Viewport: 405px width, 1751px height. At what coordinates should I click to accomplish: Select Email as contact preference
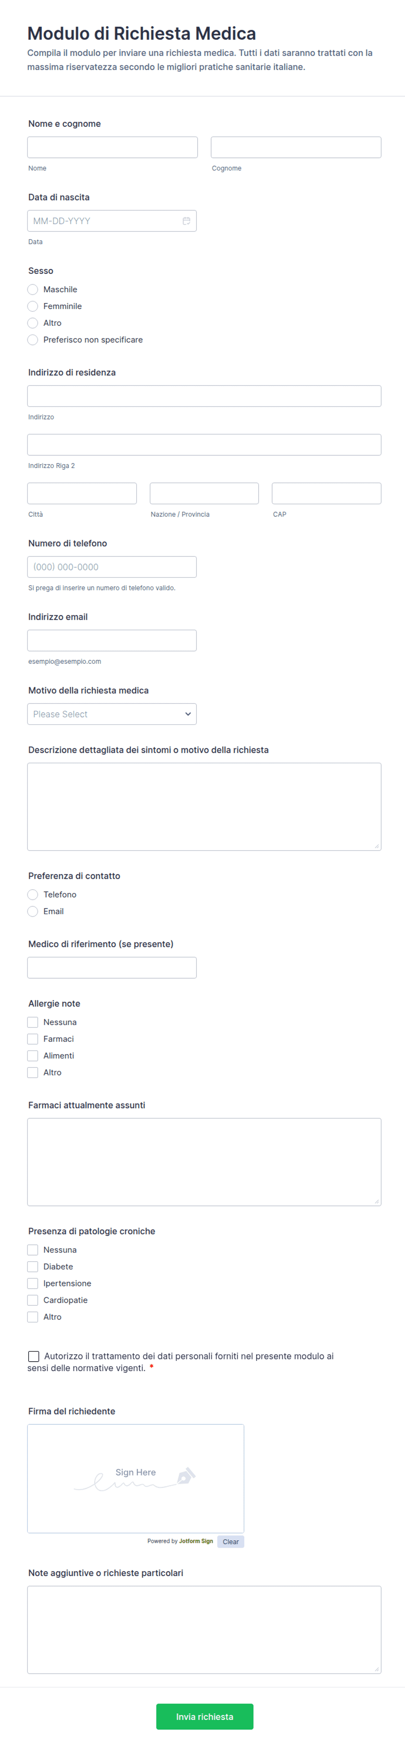(33, 911)
